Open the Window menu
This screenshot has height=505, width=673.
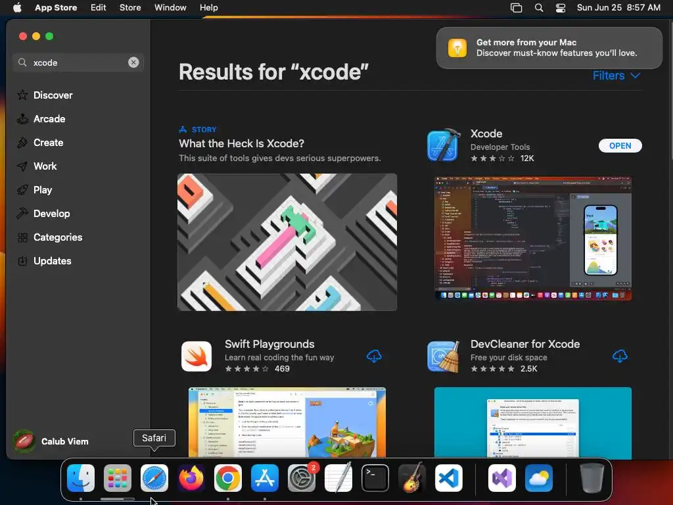170,7
